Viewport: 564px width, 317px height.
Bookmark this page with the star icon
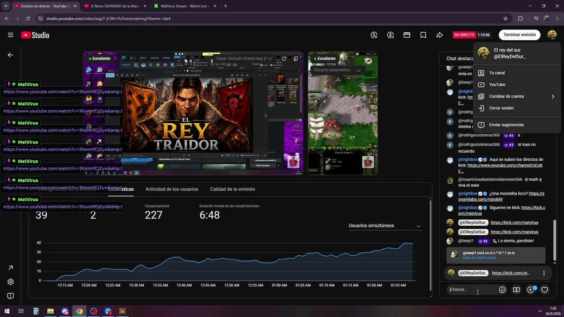pyautogui.click(x=505, y=18)
